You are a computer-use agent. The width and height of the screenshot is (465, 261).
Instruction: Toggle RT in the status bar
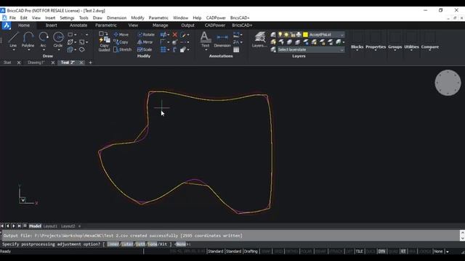click(x=403, y=252)
